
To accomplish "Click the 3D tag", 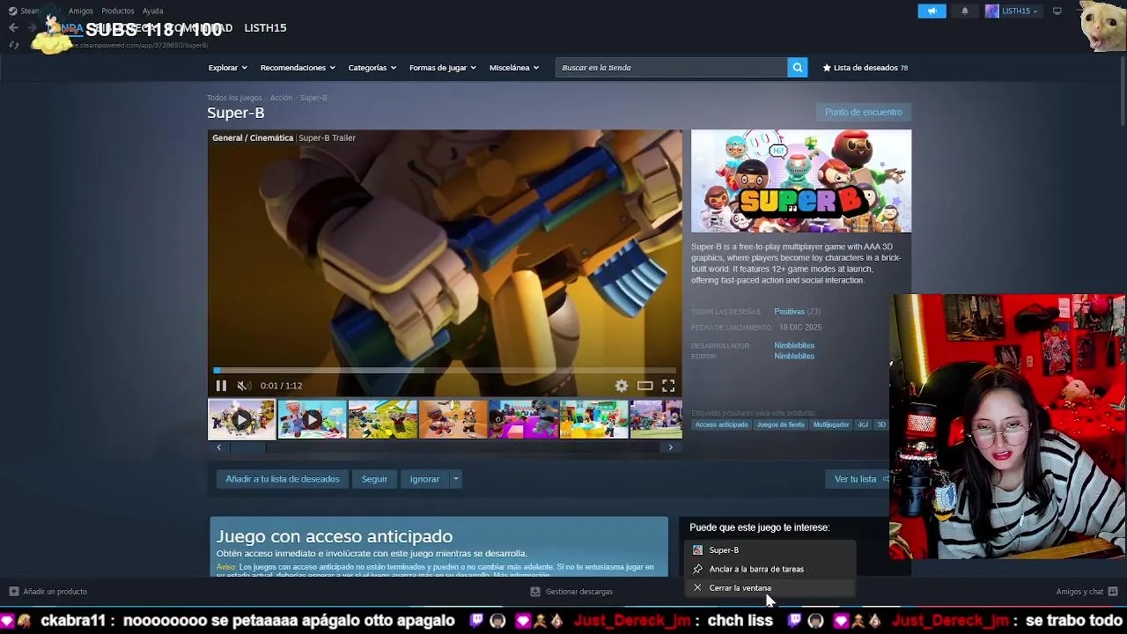I will 880,424.
